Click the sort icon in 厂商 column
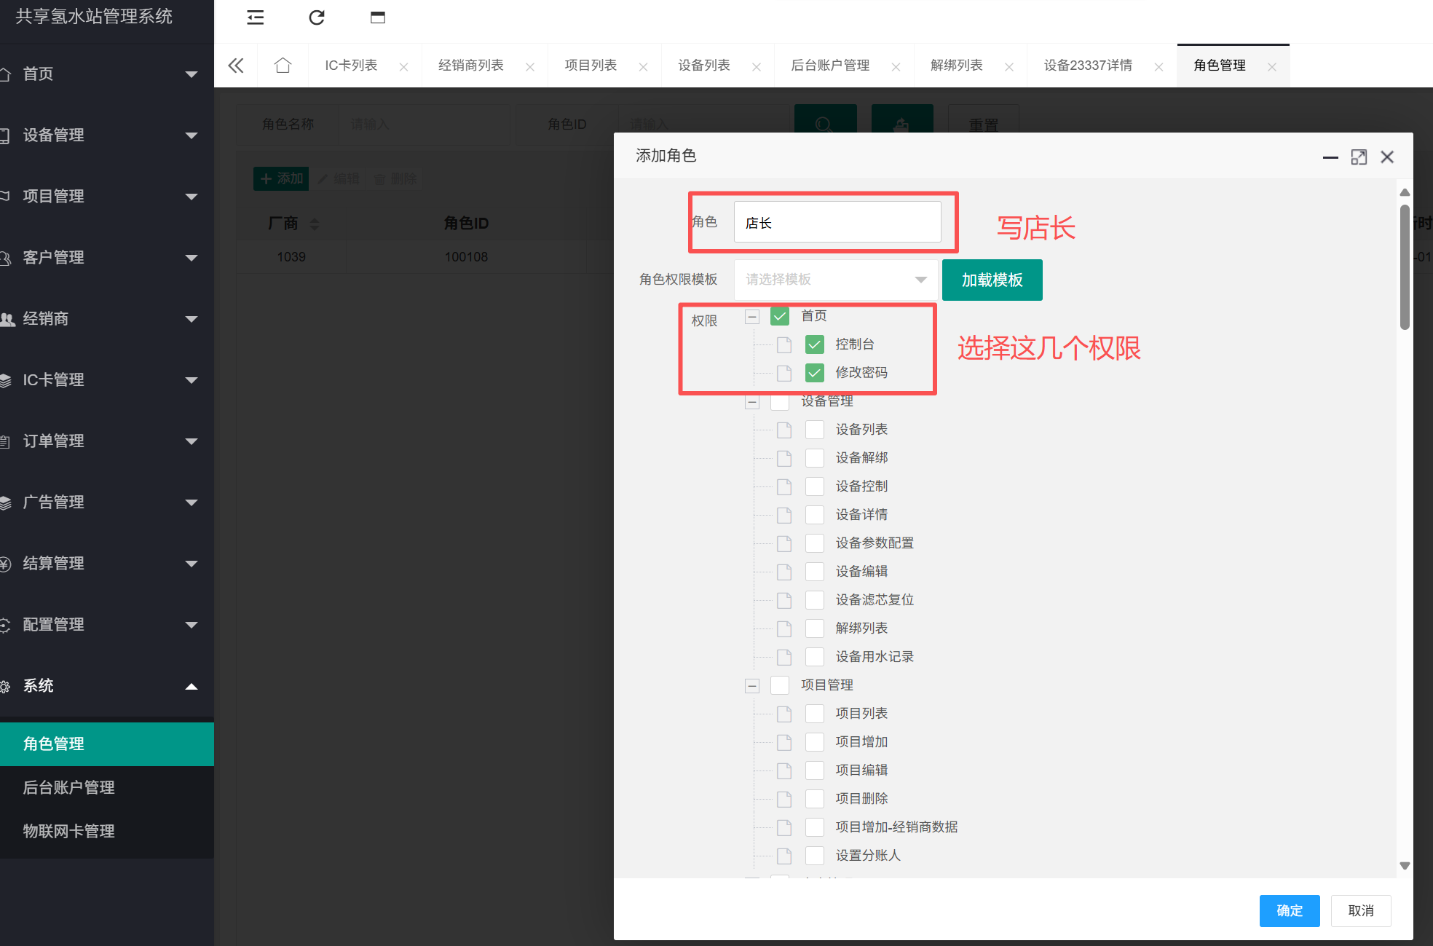This screenshot has height=946, width=1433. [x=315, y=224]
